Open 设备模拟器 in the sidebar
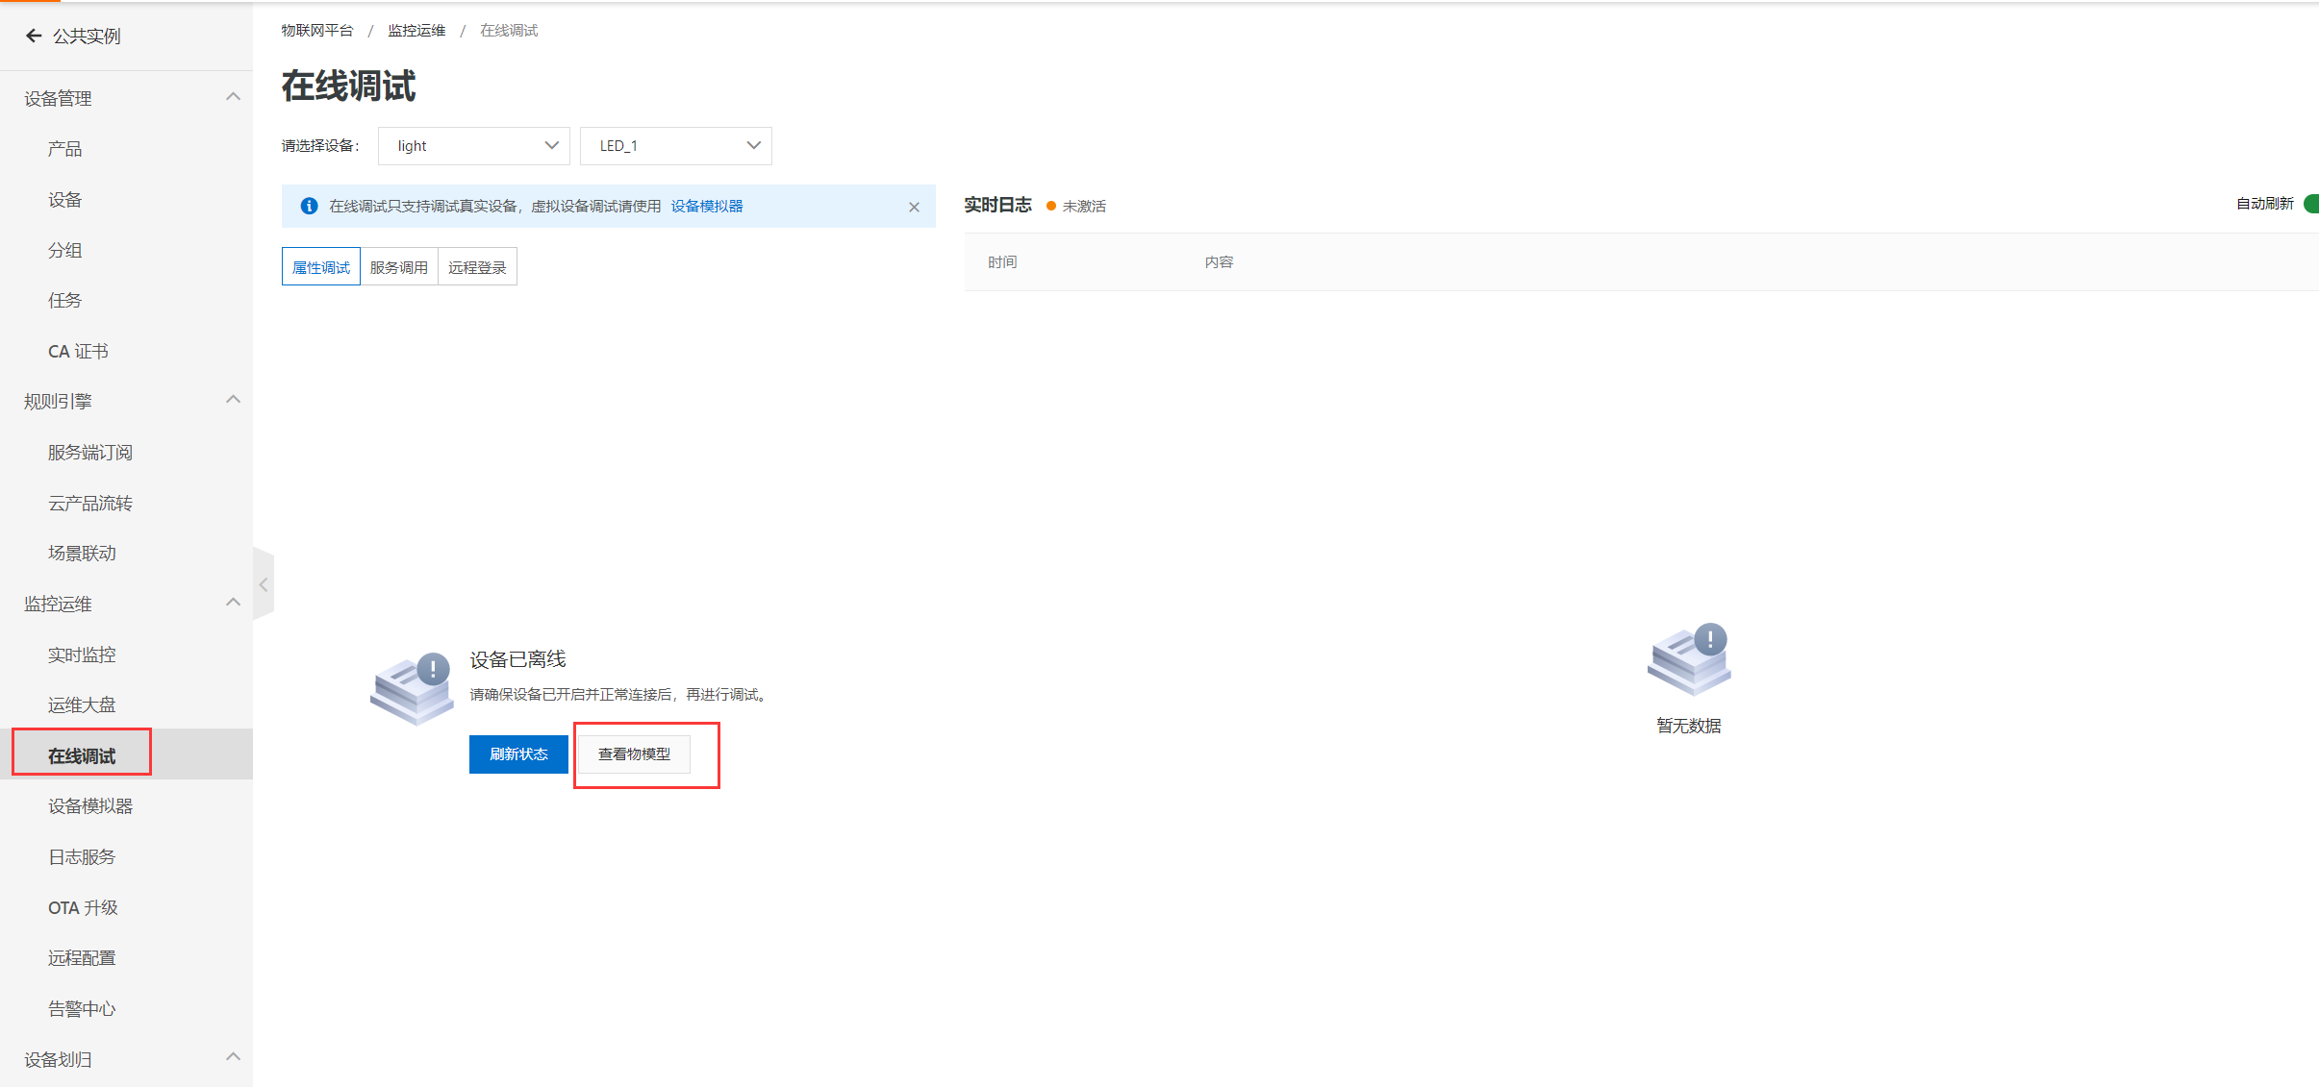This screenshot has width=2319, height=1087. point(90,806)
